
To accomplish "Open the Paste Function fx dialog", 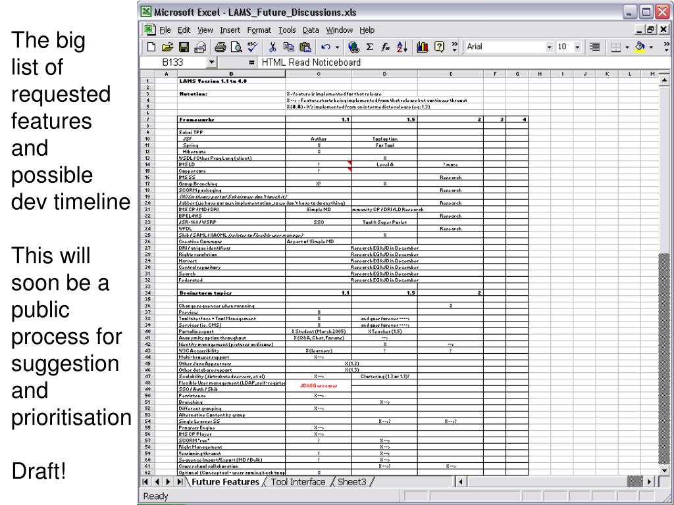I will [x=386, y=47].
